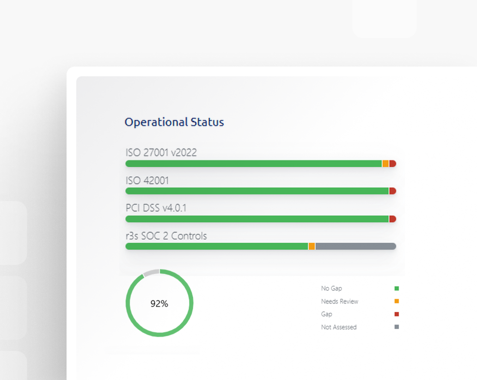The height and width of the screenshot is (380, 477).
Task: Click the orange Needs Review color swatch
Action: point(397,301)
